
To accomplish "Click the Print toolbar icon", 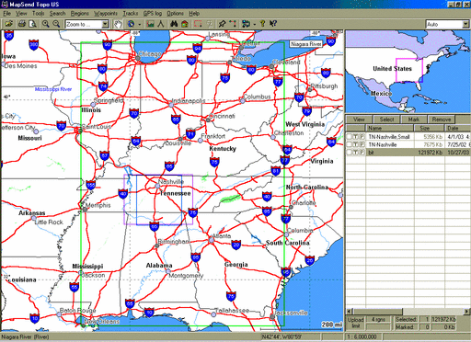I will 22,24.
